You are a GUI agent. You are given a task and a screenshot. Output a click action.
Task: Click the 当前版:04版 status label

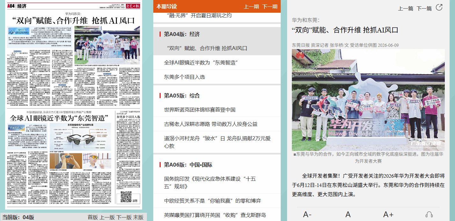(x=18, y=217)
